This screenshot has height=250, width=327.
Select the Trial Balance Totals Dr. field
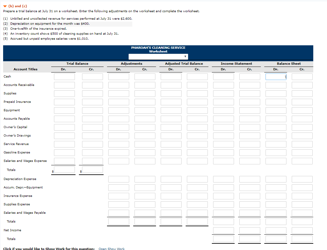[64, 170]
